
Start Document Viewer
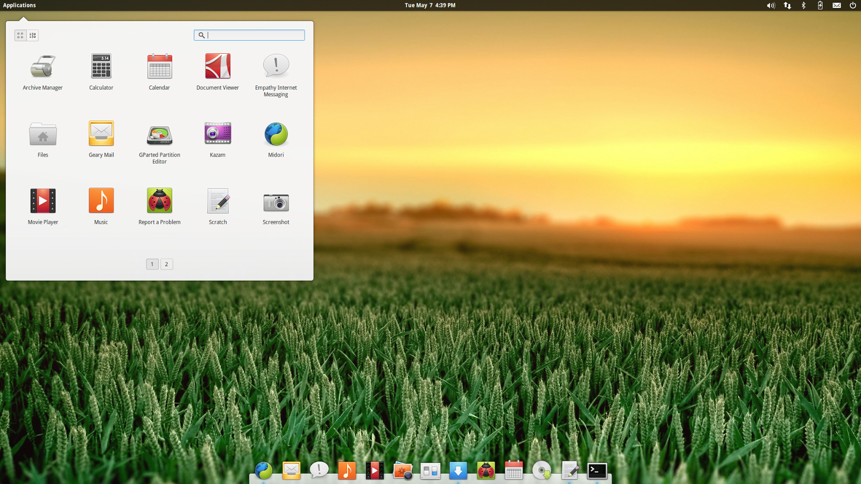tap(217, 69)
